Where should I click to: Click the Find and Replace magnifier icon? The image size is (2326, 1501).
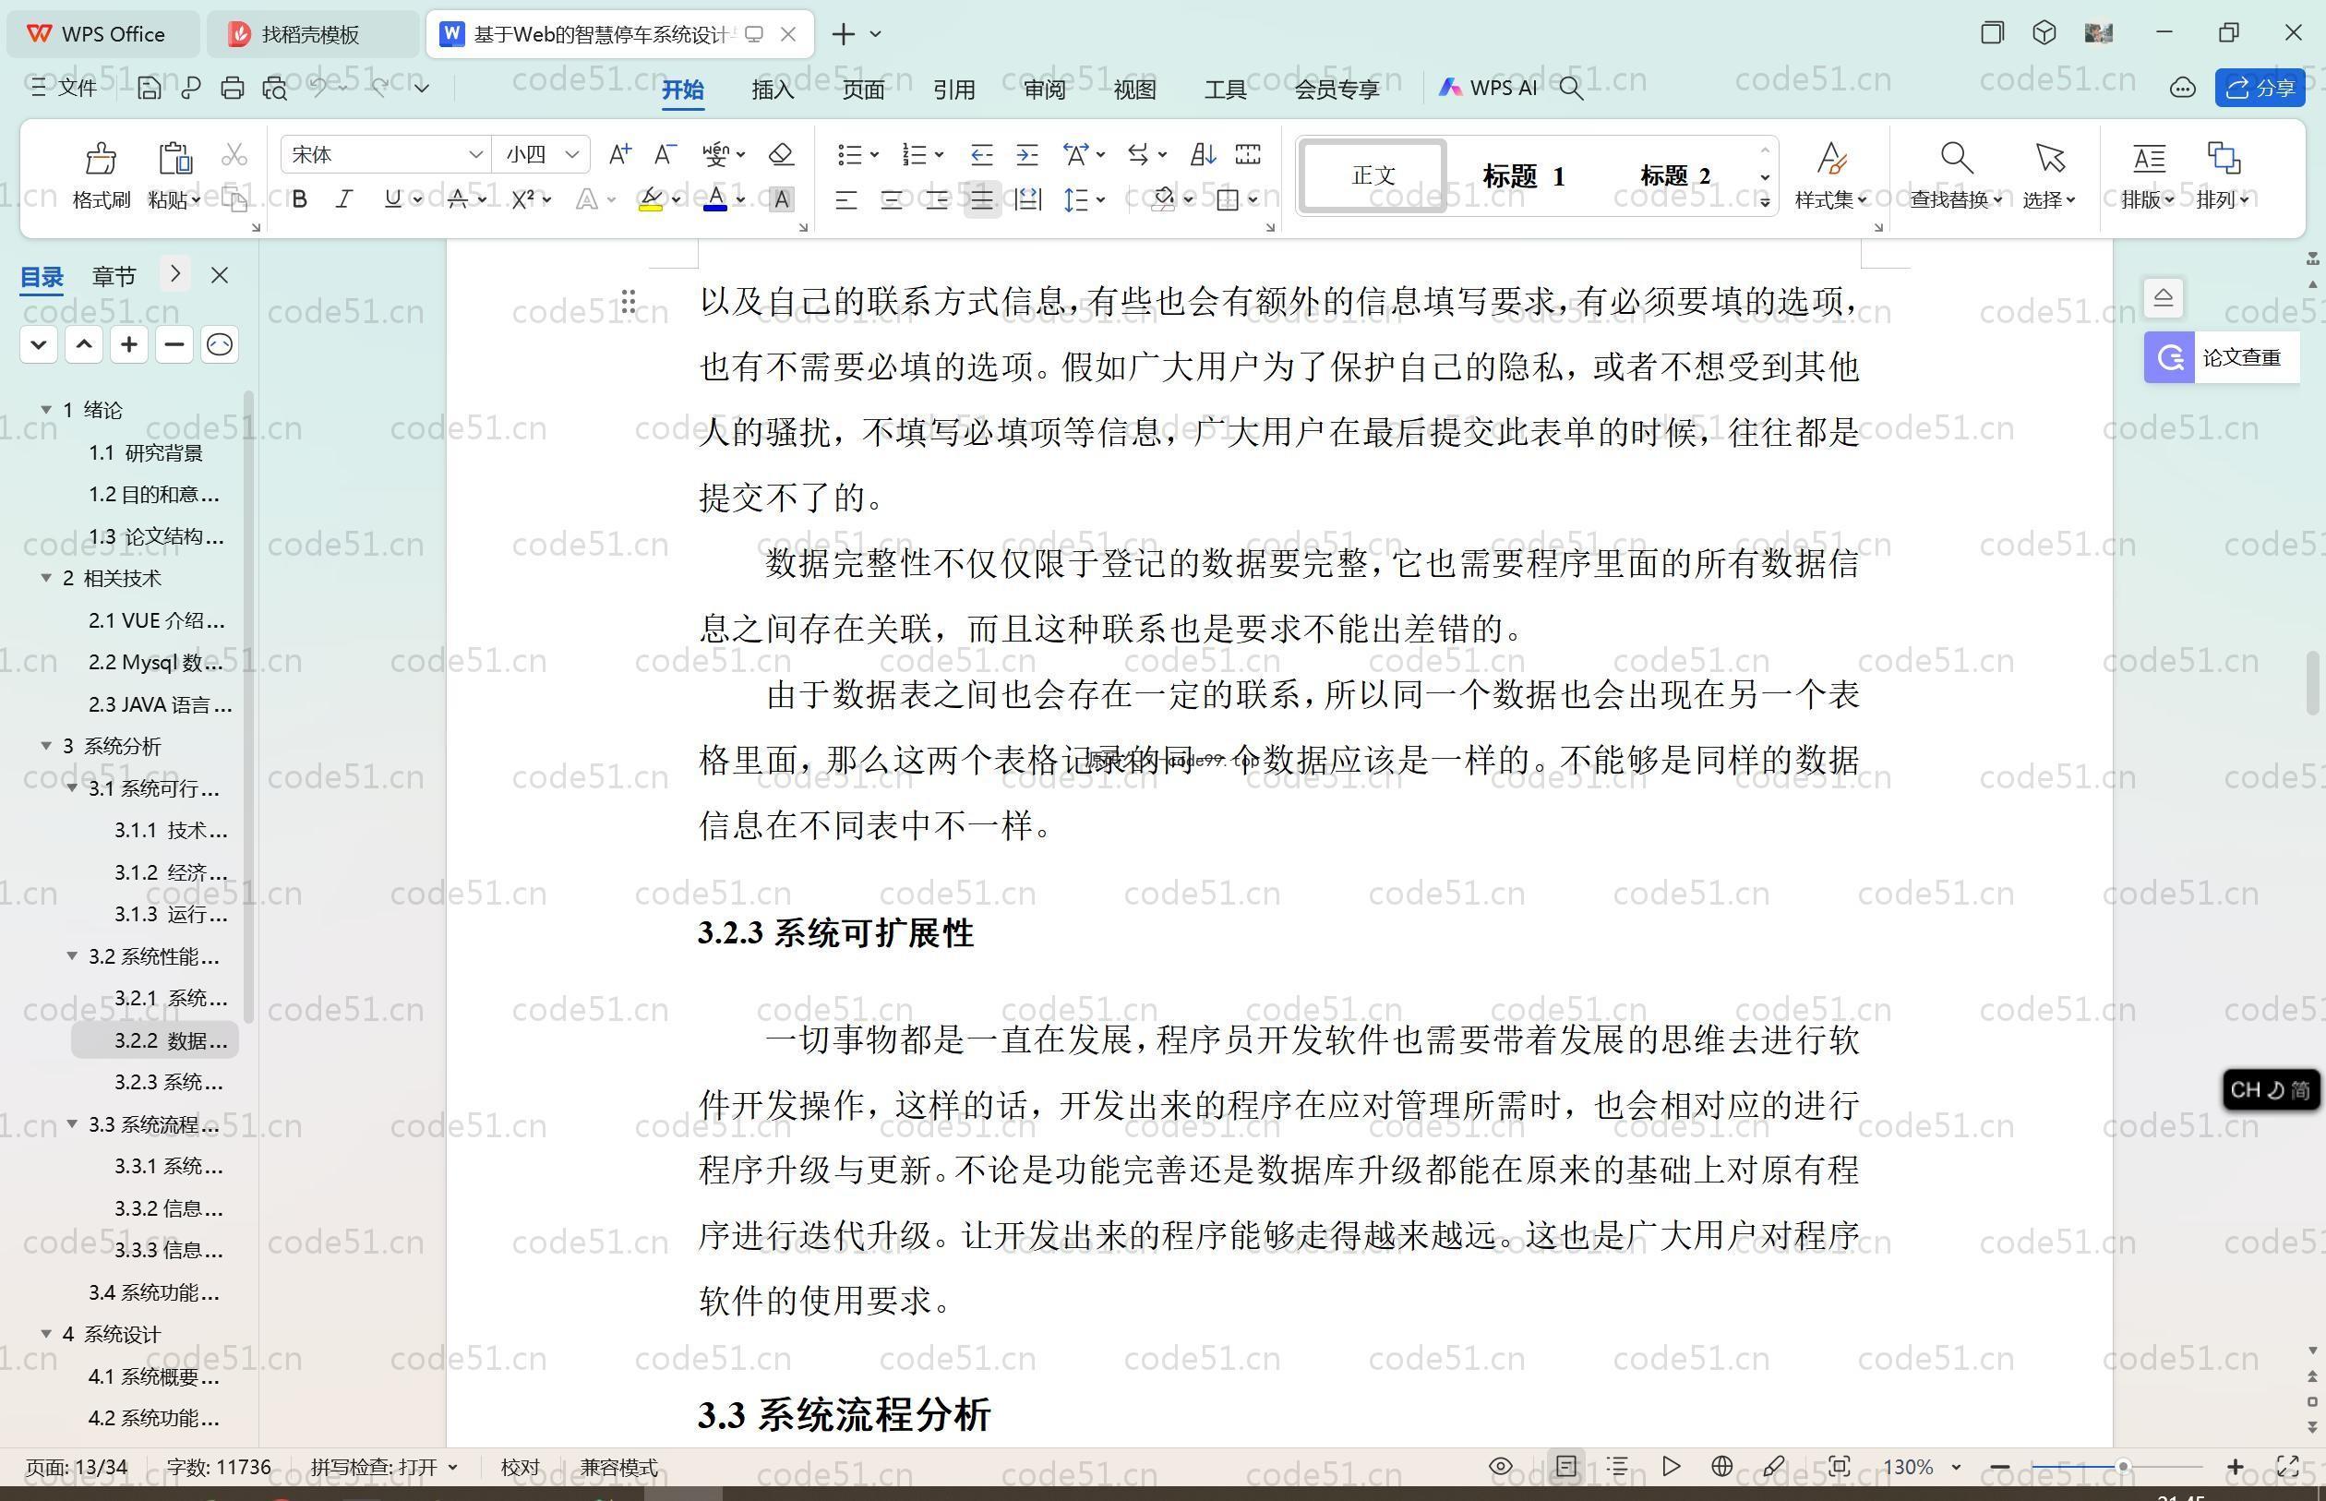[x=1956, y=157]
